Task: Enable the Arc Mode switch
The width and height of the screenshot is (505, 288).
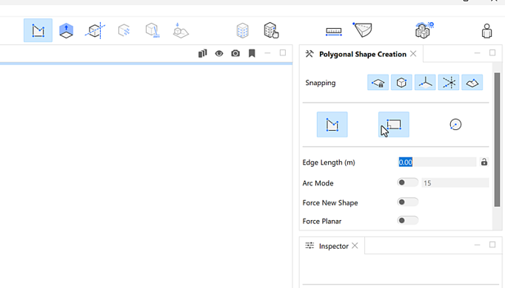Action: coord(407,182)
